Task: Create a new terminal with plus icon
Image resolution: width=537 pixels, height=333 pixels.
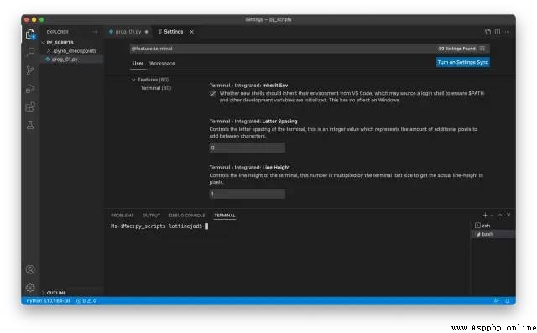Action: tap(485, 216)
